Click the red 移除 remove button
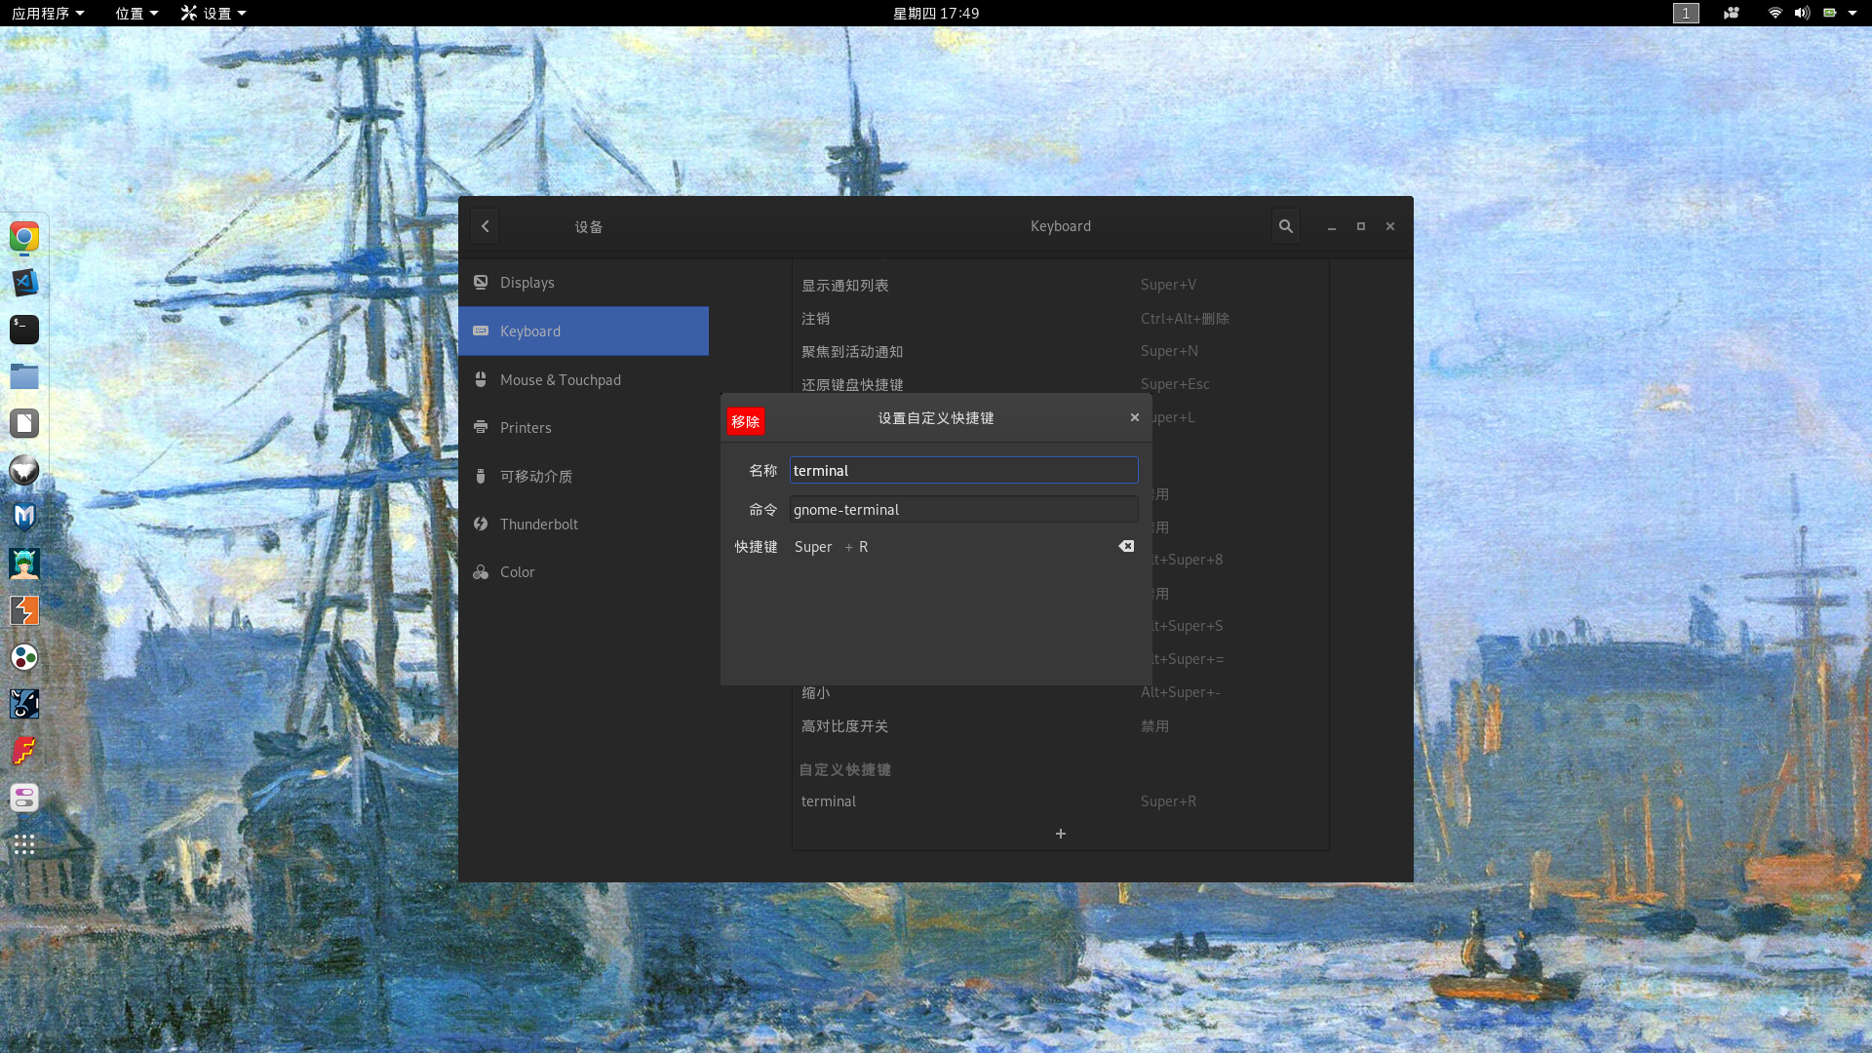Image resolution: width=1872 pixels, height=1053 pixels. pos(746,421)
